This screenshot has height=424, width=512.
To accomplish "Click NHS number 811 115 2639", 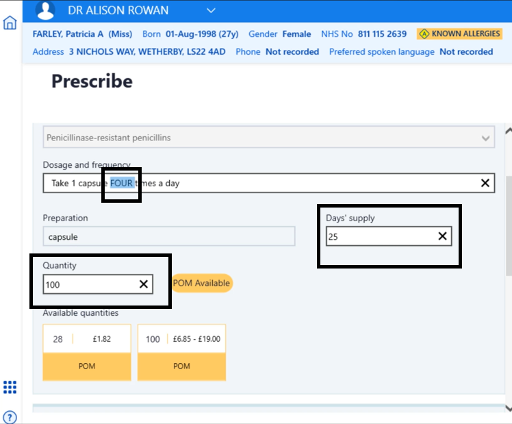I will pyautogui.click(x=382, y=34).
